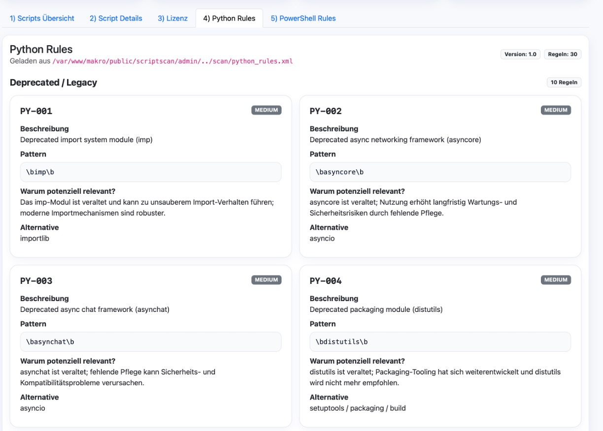Click the python_rules.xml file path
Image resolution: width=603 pixels, height=431 pixels.
pos(172,62)
